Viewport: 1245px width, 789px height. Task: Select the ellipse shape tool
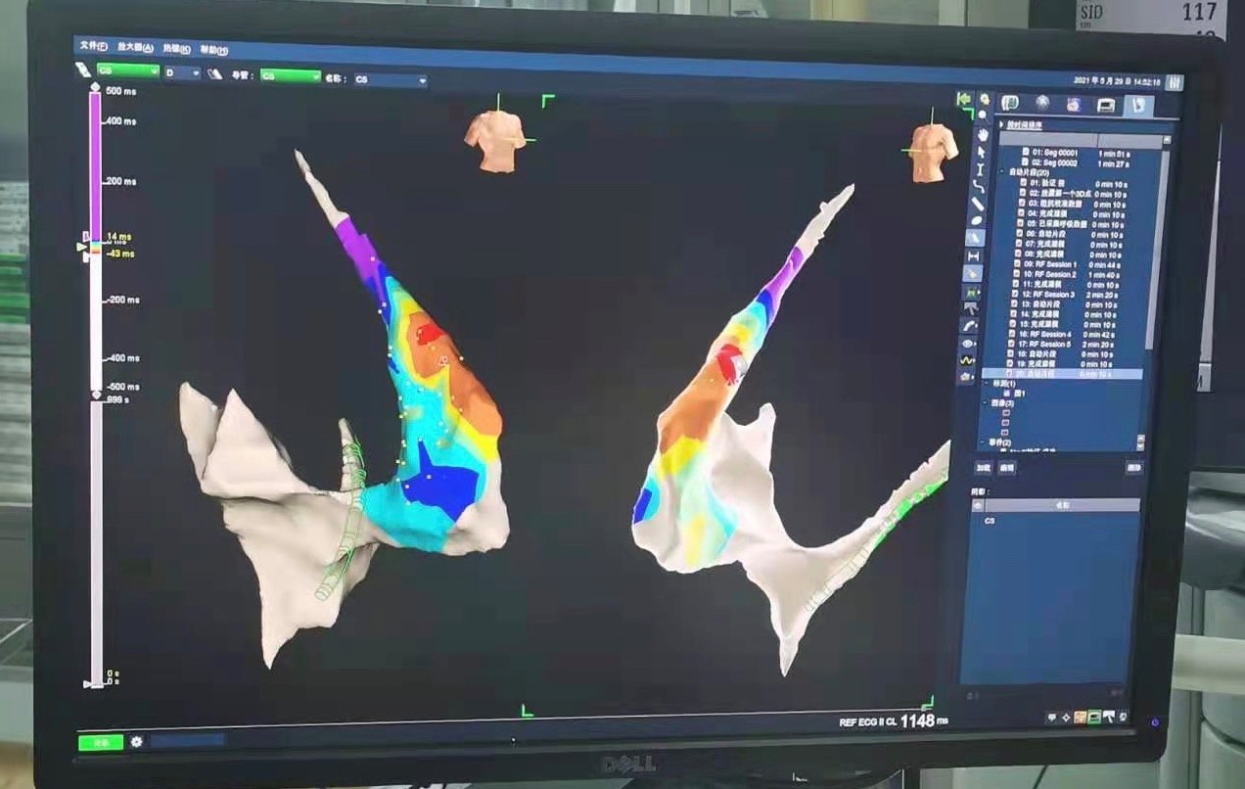point(976,220)
